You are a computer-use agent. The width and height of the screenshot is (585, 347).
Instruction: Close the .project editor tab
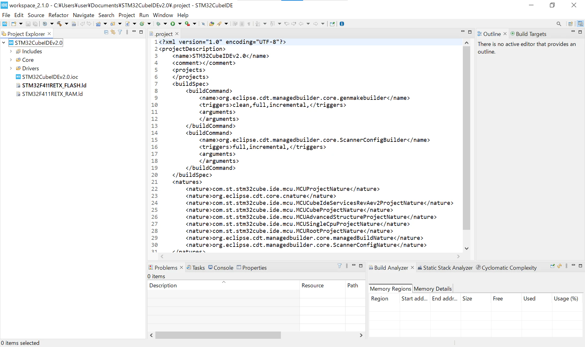(177, 34)
